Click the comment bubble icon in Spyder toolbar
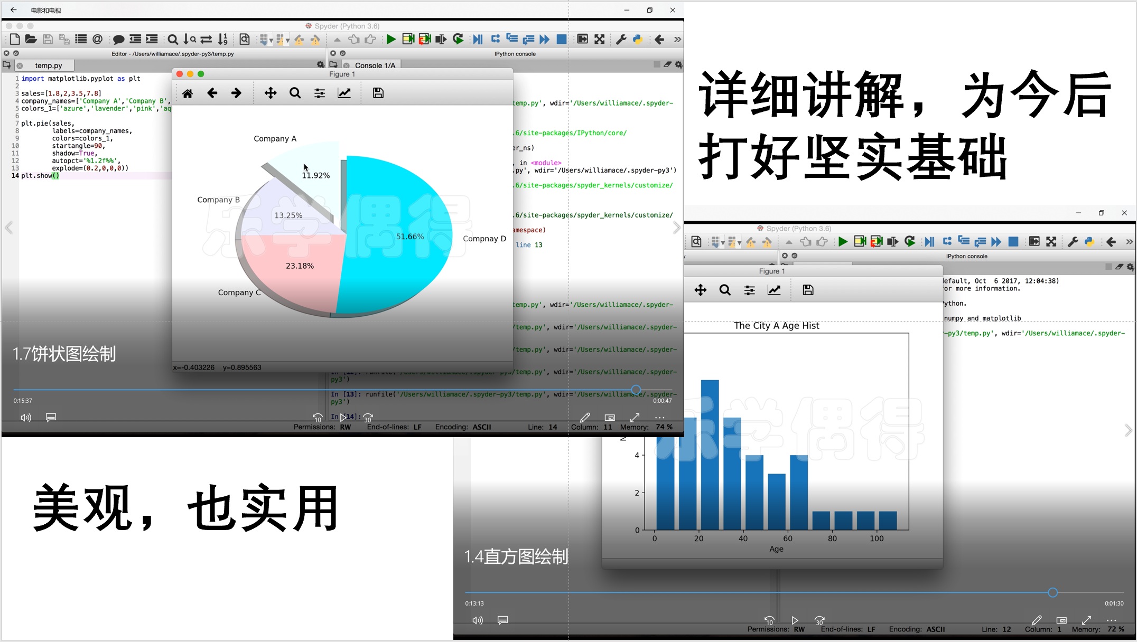1137x642 pixels. point(118,40)
